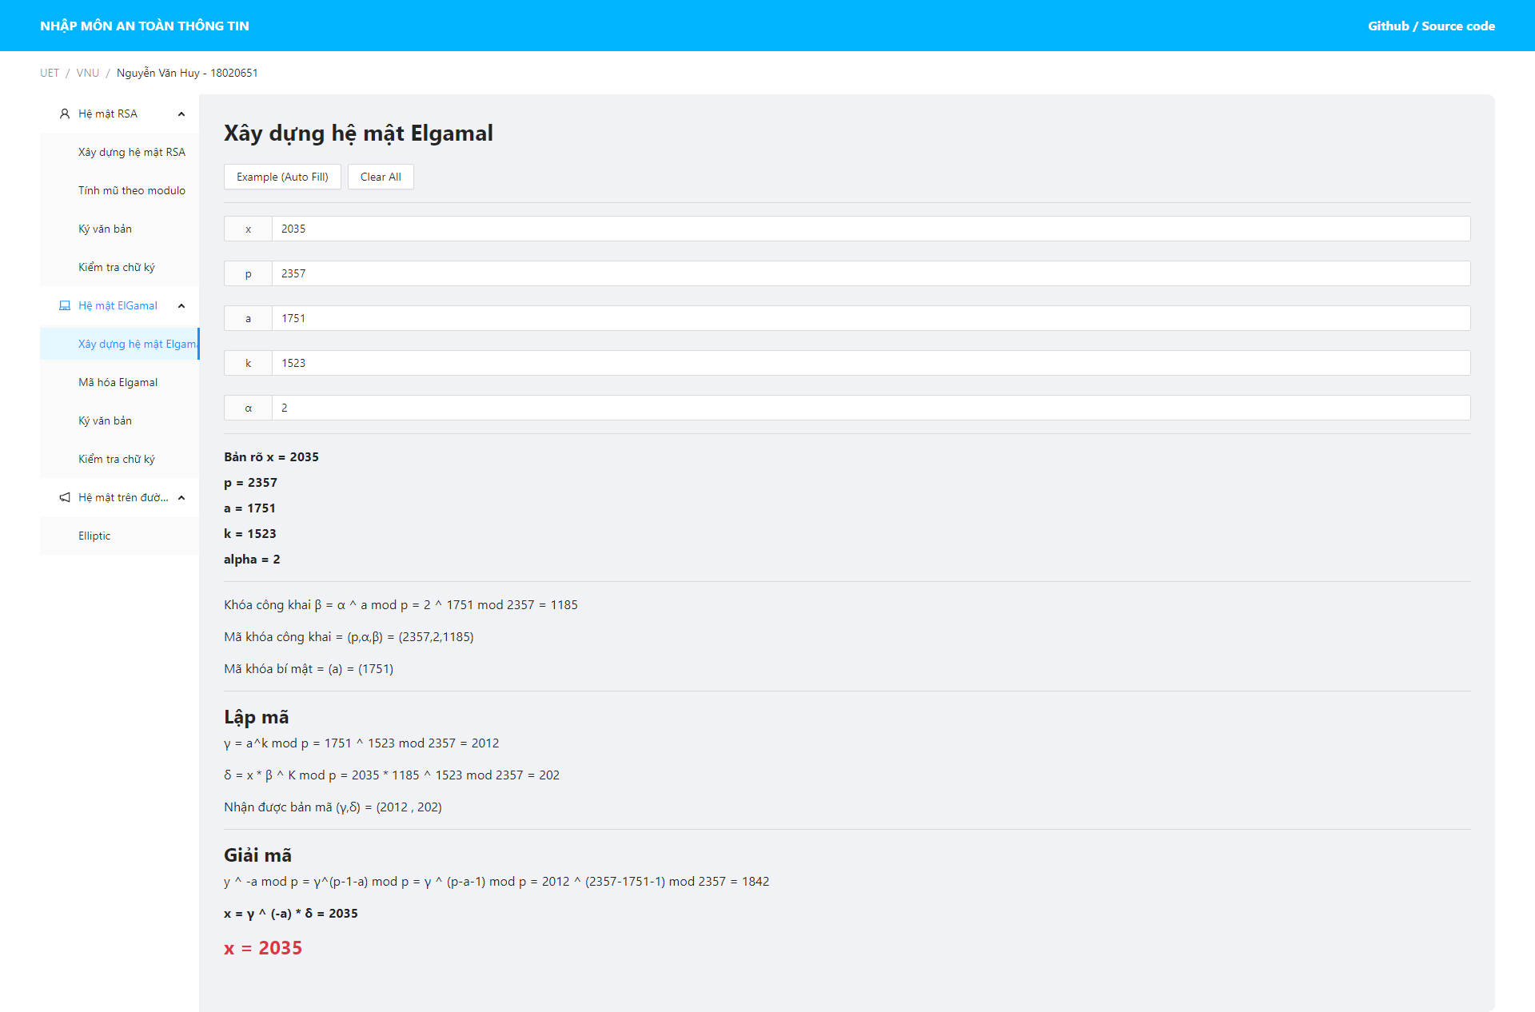Select Ký văn bản under ElGamal

pos(105,420)
